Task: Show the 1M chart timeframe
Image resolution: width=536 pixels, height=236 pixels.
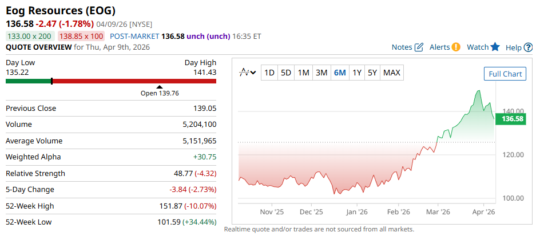Action: [x=304, y=73]
